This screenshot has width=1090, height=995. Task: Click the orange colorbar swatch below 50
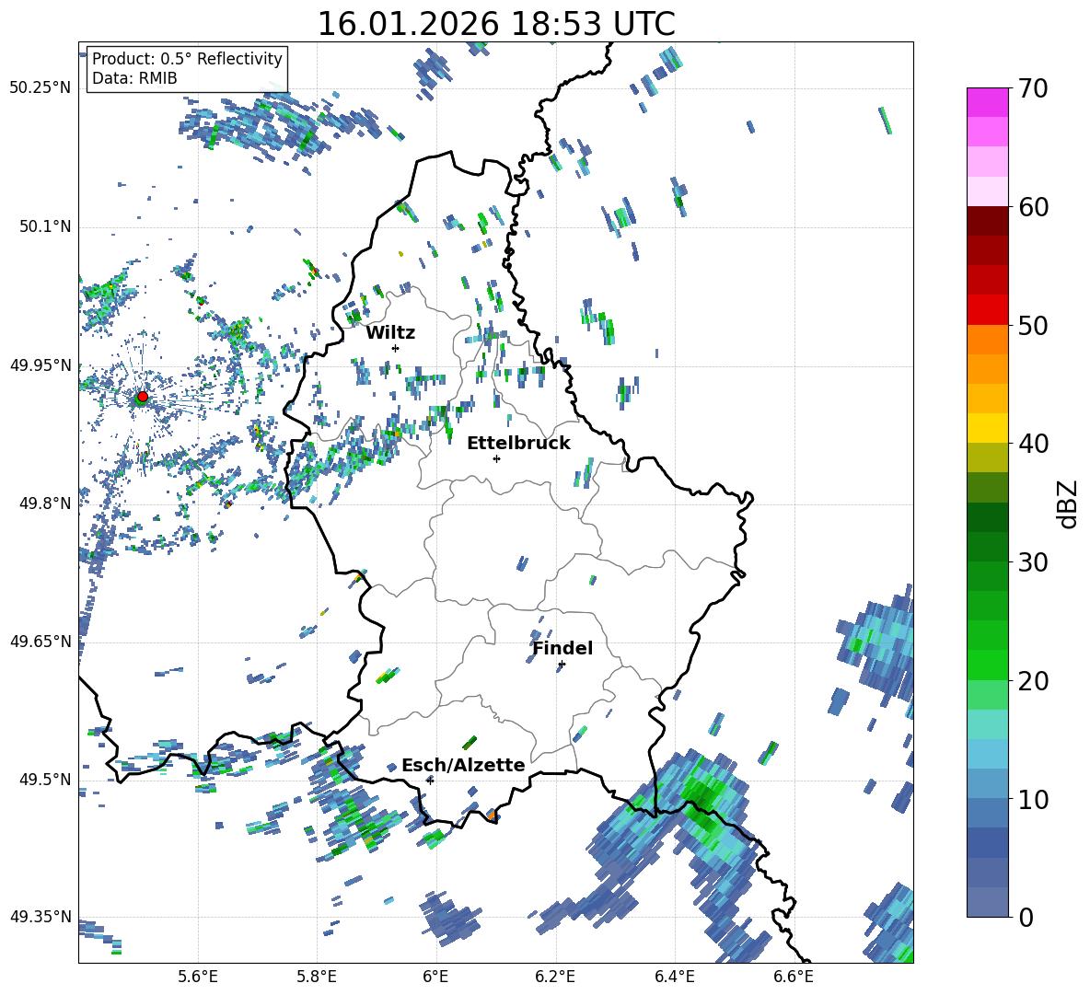tap(987, 339)
